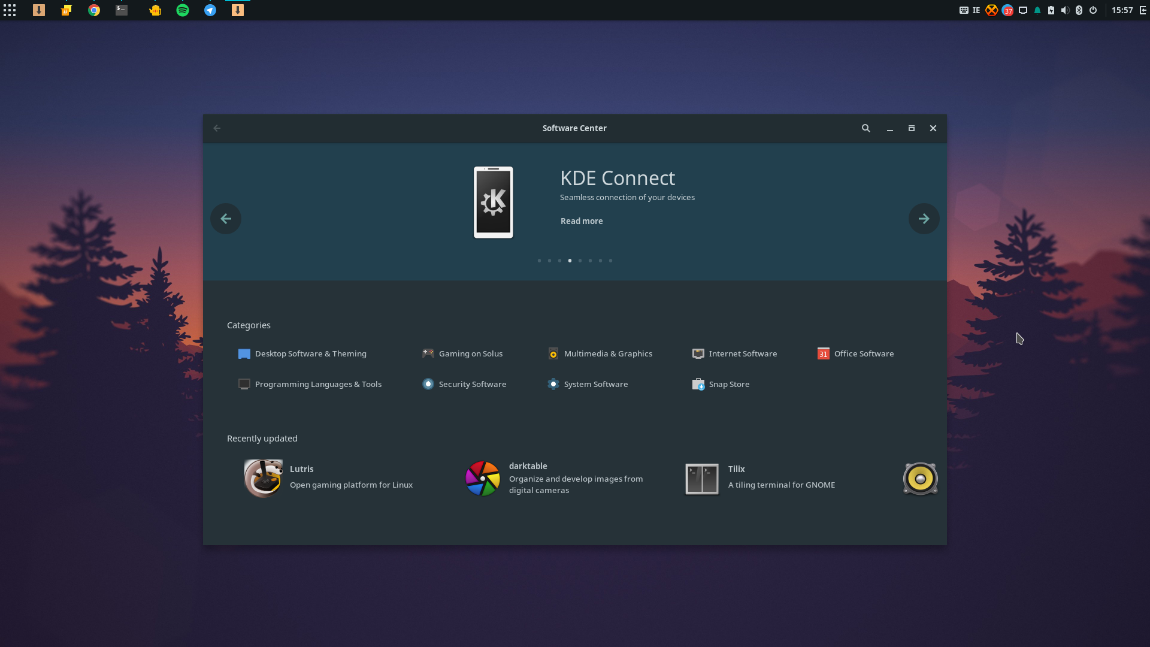Show next featured app in carousel
The height and width of the screenshot is (647, 1150).
click(924, 219)
